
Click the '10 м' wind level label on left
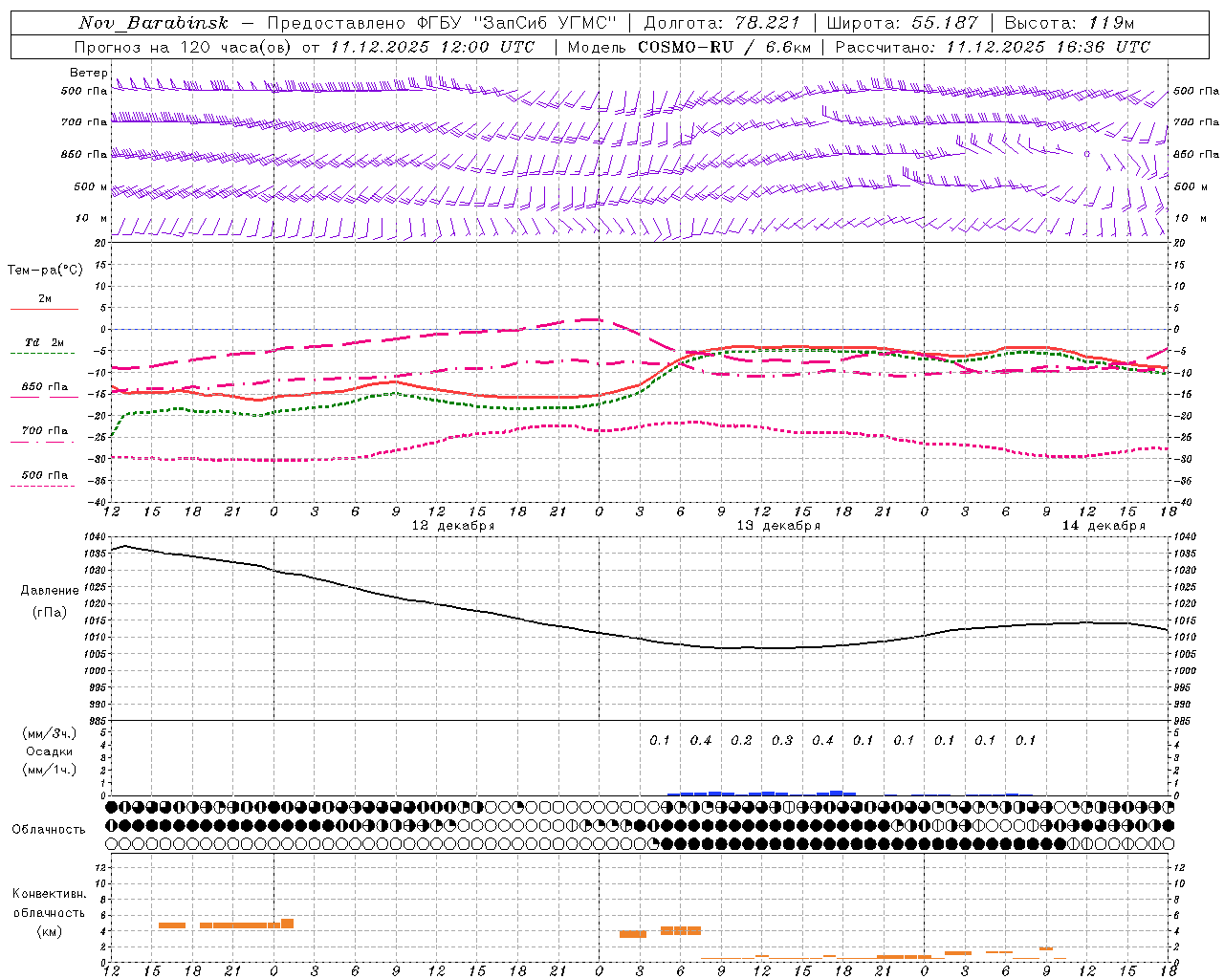pos(92,218)
